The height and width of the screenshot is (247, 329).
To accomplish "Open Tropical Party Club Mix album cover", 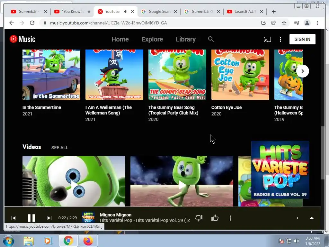I will click(177, 75).
